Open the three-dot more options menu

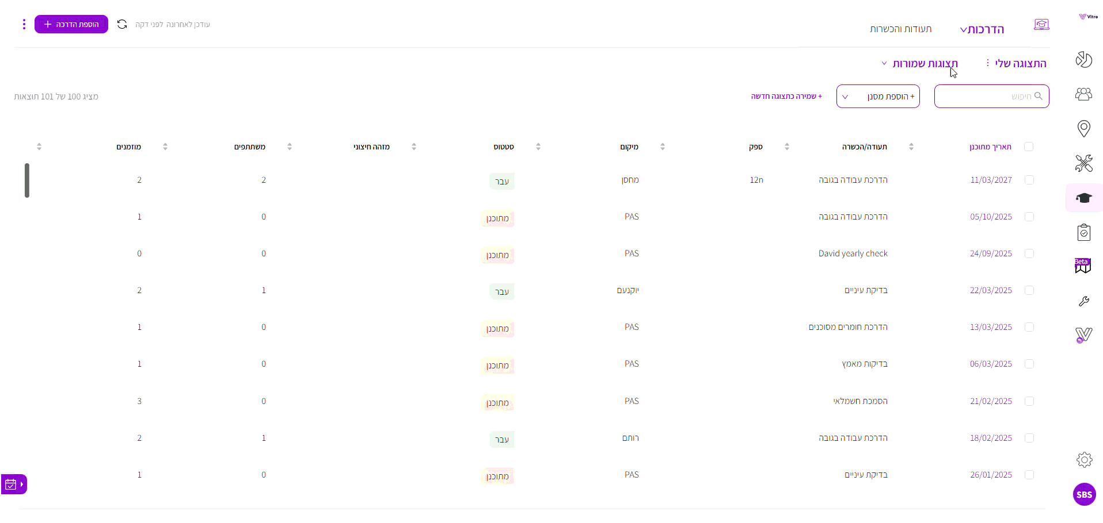(x=24, y=24)
